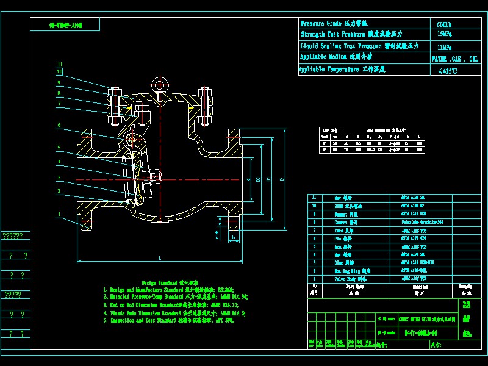Image resolution: width=488 pixels, height=366 pixels.
Task: Select callout number 8 on the valve drawing
Action: (x=59, y=93)
